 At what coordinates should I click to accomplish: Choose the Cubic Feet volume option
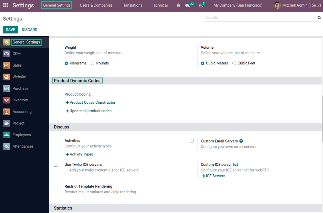click(234, 63)
